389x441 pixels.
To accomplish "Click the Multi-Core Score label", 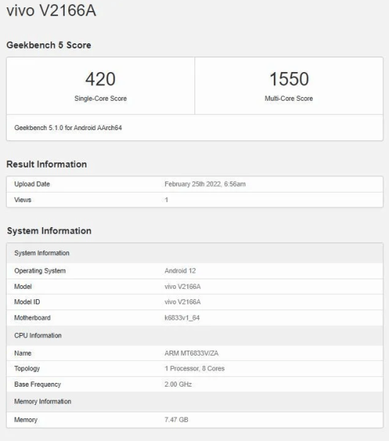I will point(288,98).
